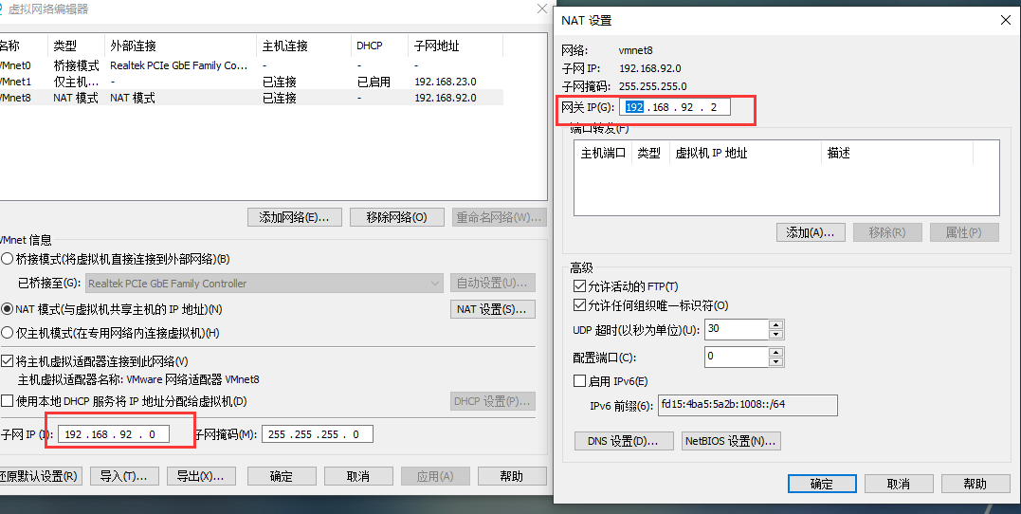Open the 已桥接至 adapter dropdown
This screenshot has height=514, width=1021.
coord(264,284)
